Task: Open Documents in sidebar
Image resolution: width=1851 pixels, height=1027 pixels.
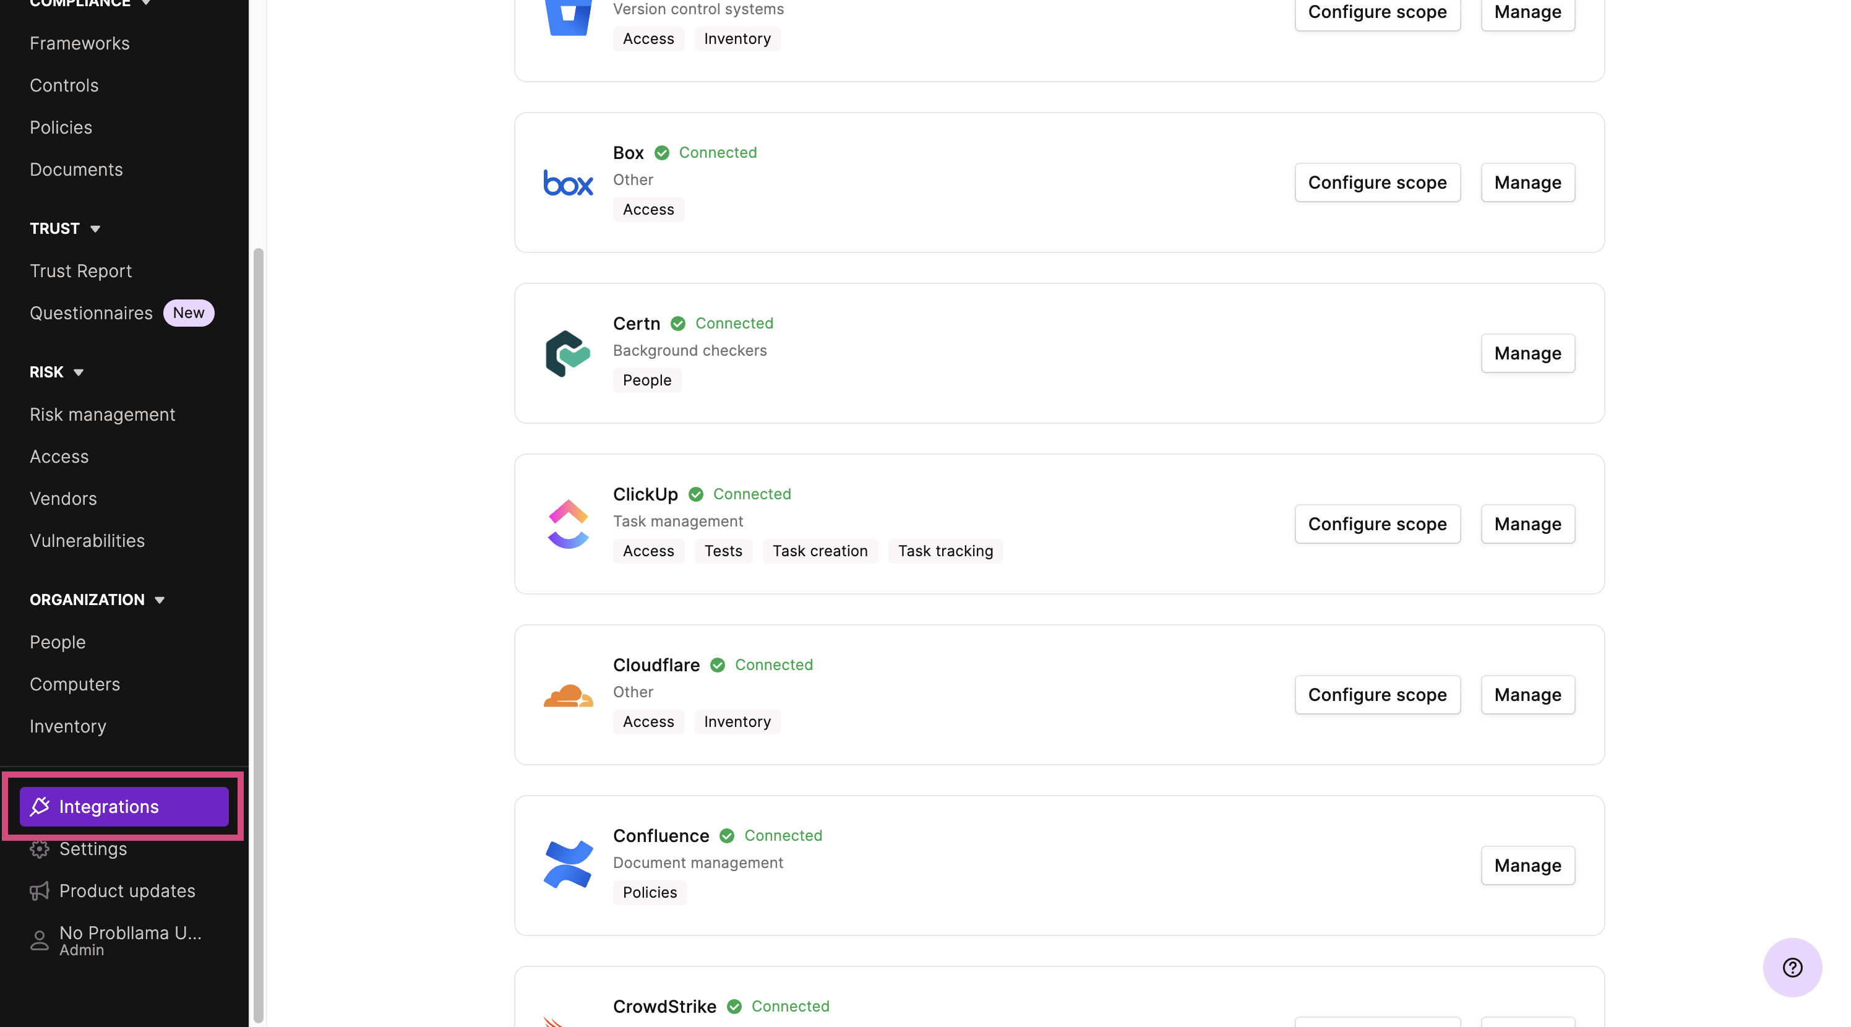Action: pos(76,170)
